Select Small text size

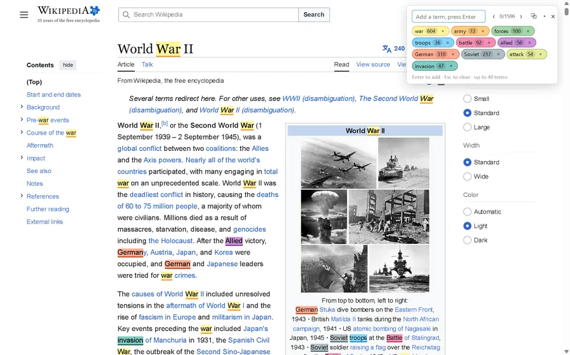pos(467,99)
